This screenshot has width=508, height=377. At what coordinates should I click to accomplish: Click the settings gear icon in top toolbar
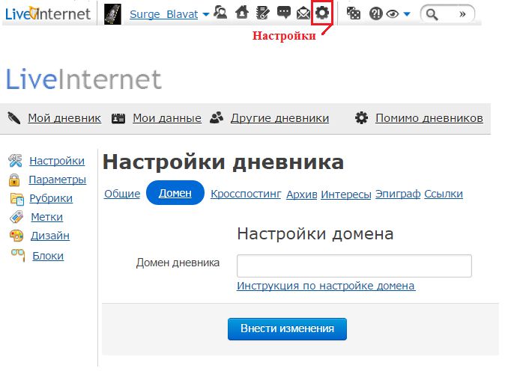(x=322, y=13)
